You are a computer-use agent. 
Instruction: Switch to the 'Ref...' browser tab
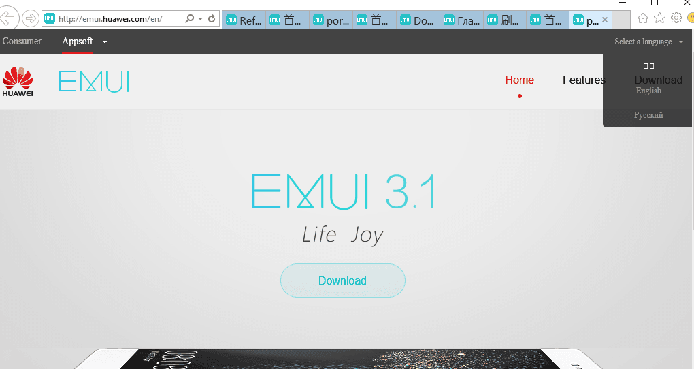pos(244,20)
